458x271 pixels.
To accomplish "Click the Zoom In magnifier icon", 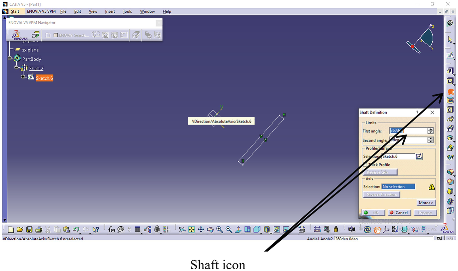I will (x=220, y=229).
